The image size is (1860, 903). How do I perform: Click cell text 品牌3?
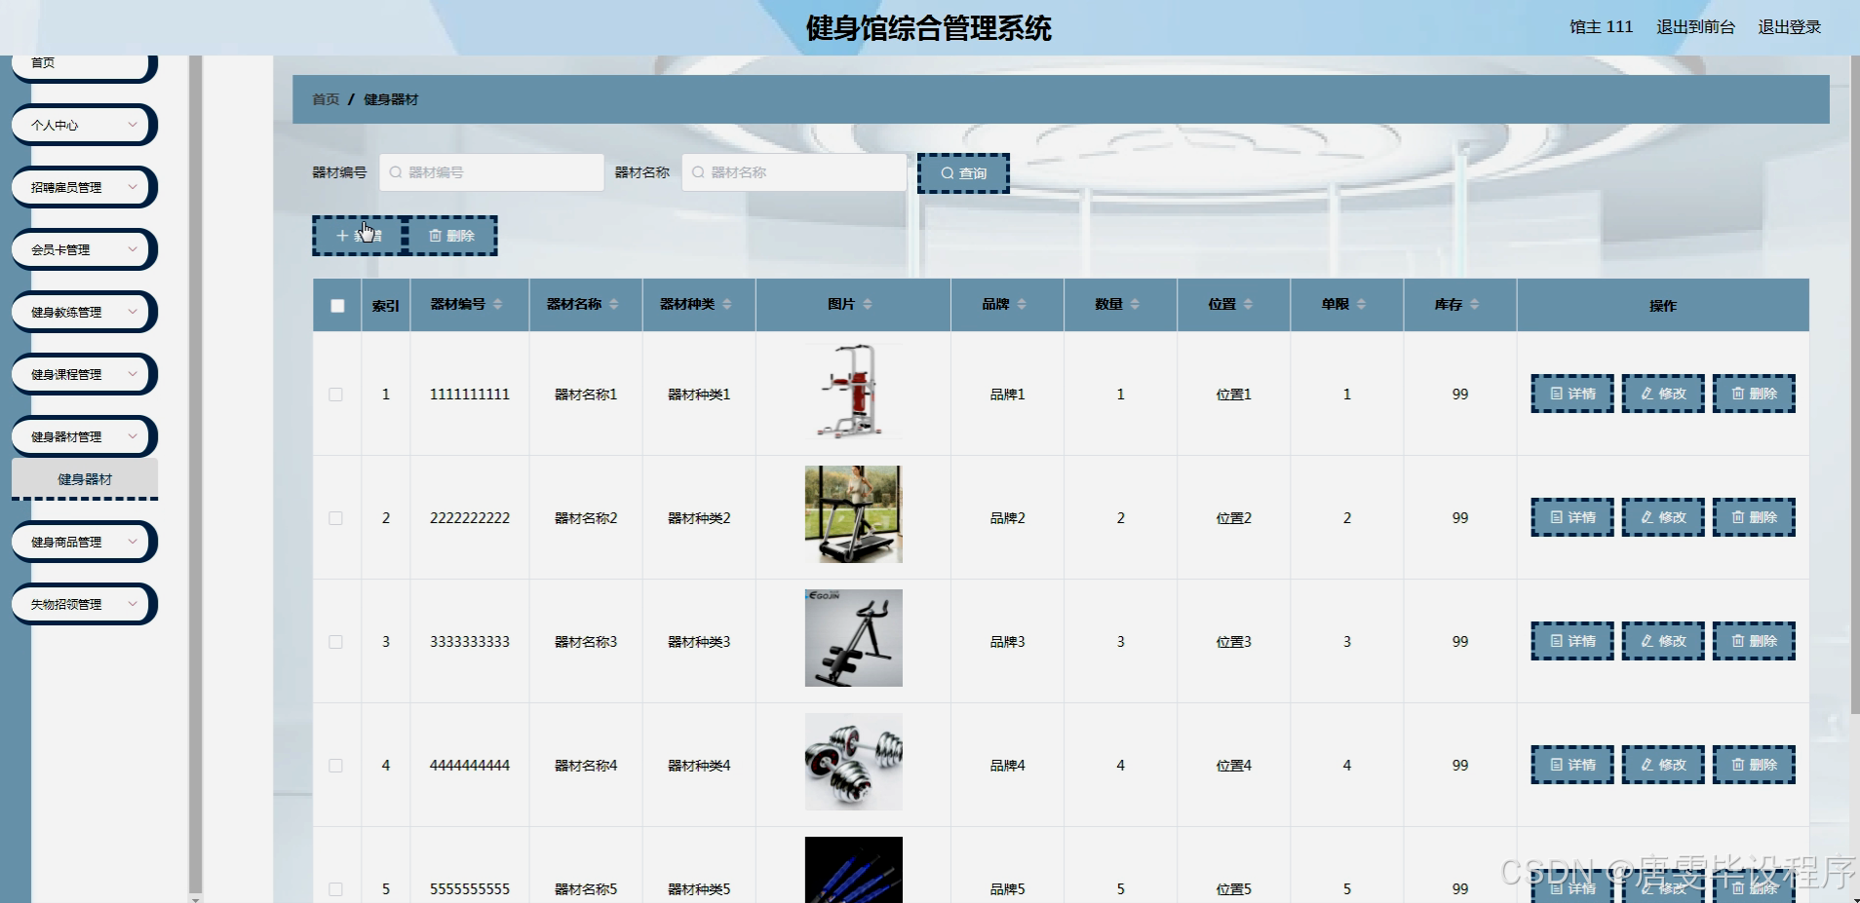pyautogui.click(x=1007, y=642)
